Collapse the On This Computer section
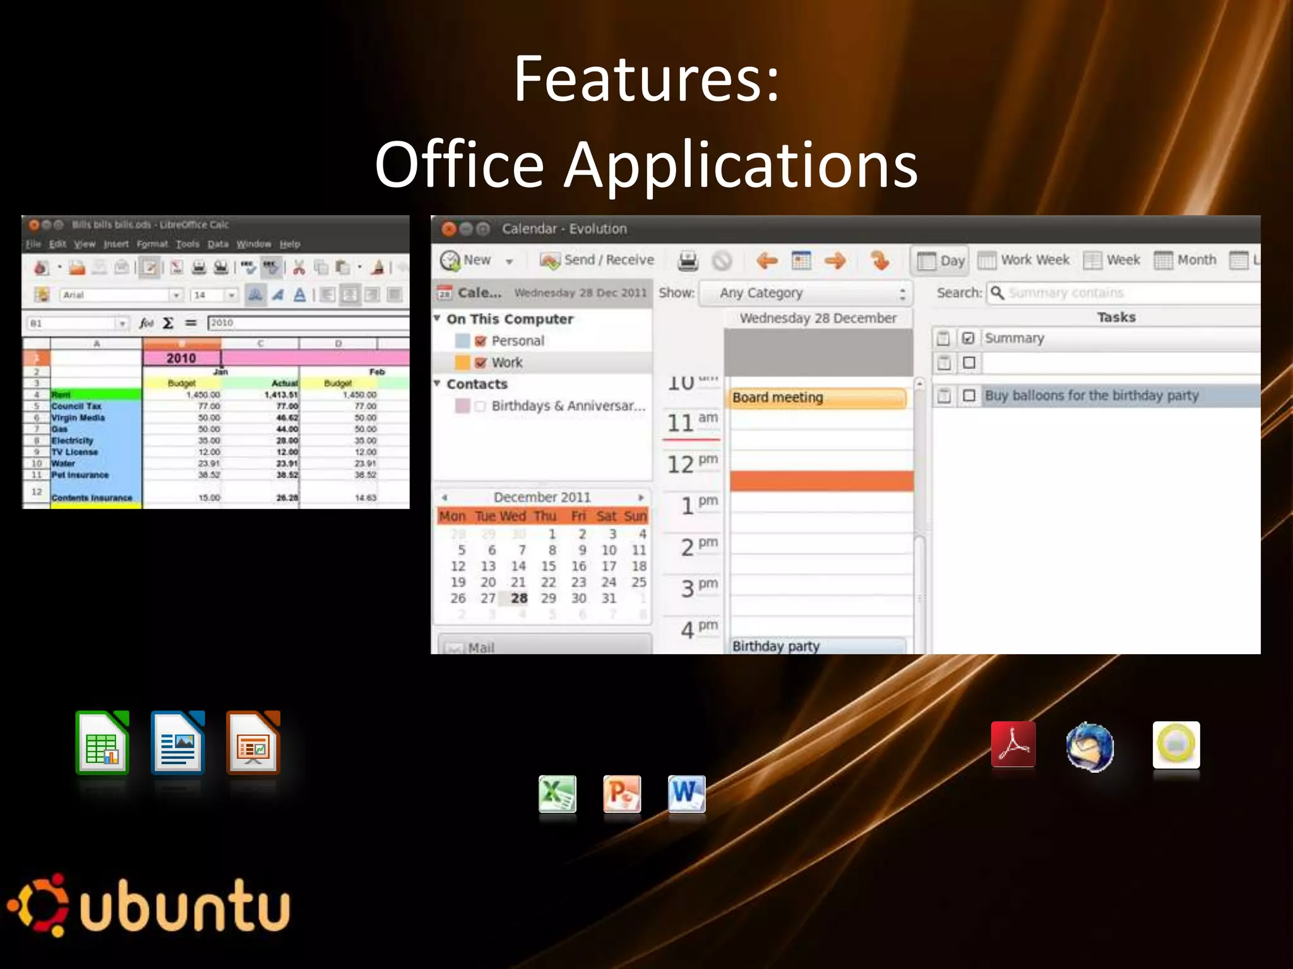Image resolution: width=1293 pixels, height=969 pixels. click(437, 319)
